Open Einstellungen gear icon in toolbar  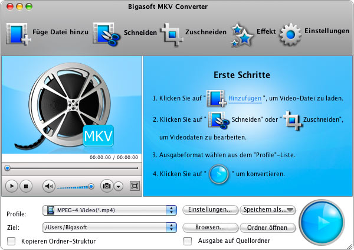pos(290,34)
